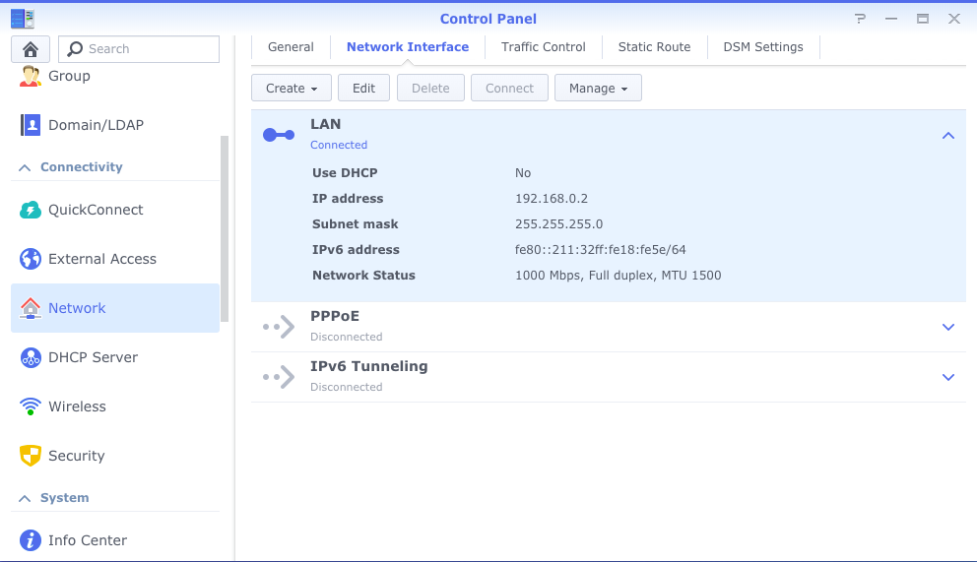Click the 1000 Mbps network status text
Image resolution: width=977 pixels, height=562 pixels.
tap(619, 275)
